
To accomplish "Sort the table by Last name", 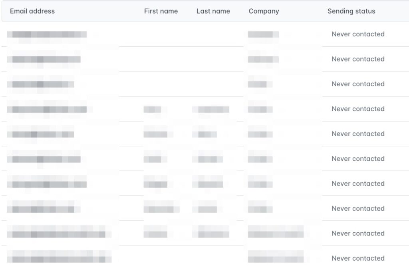I will tap(213, 11).
